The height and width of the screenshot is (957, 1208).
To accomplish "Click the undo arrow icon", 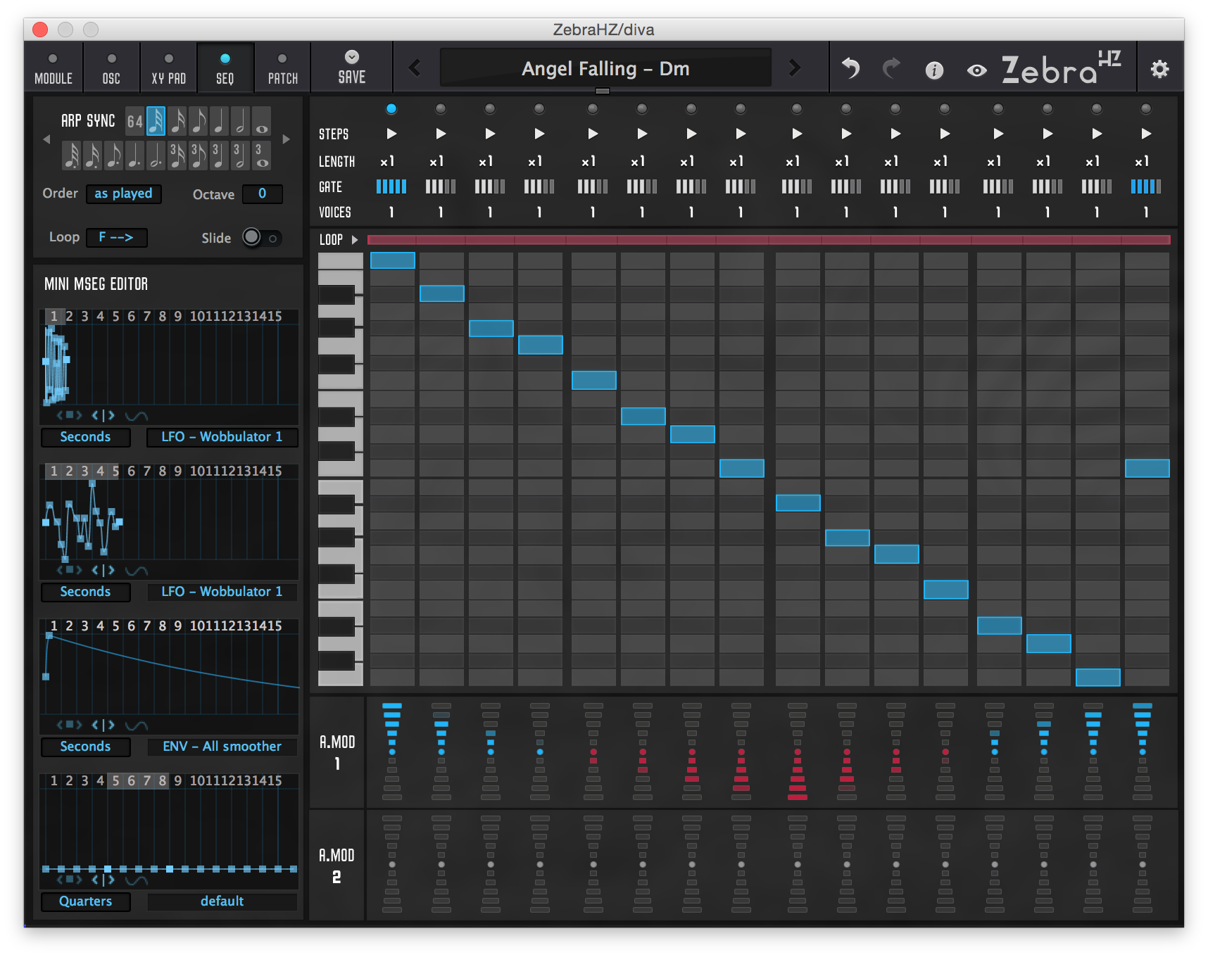I will pyautogui.click(x=851, y=68).
